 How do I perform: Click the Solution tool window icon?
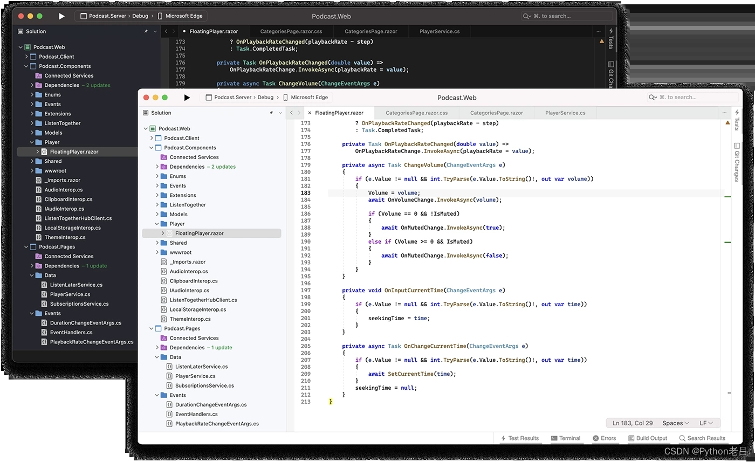[145, 113]
